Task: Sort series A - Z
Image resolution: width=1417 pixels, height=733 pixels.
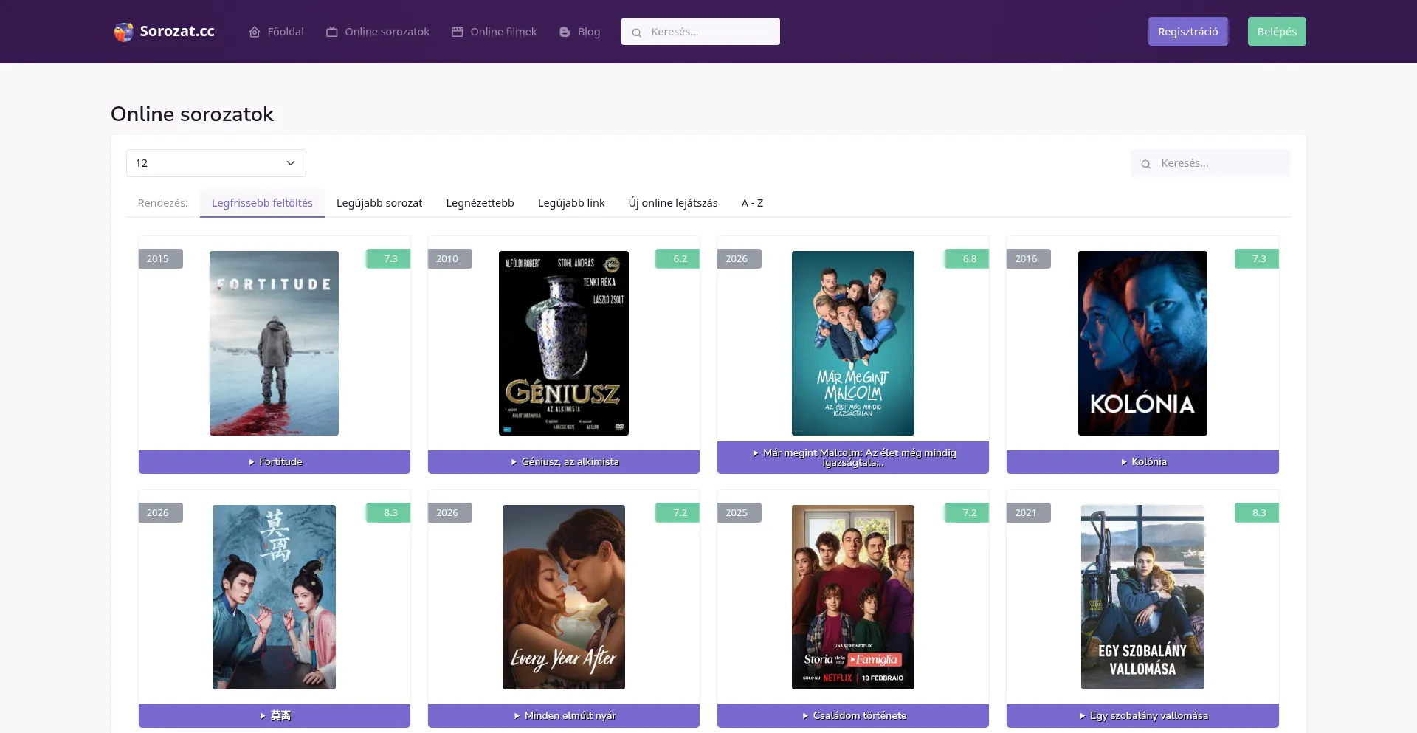Action: coord(752,203)
